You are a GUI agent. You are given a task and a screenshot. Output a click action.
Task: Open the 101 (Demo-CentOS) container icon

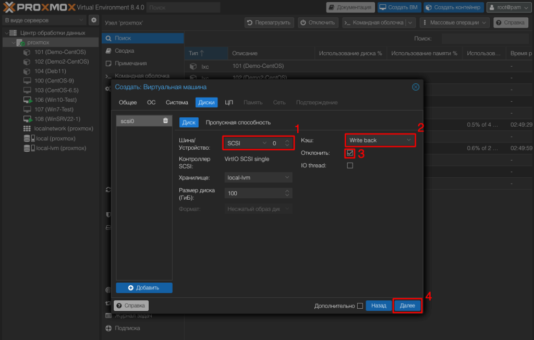[27, 52]
